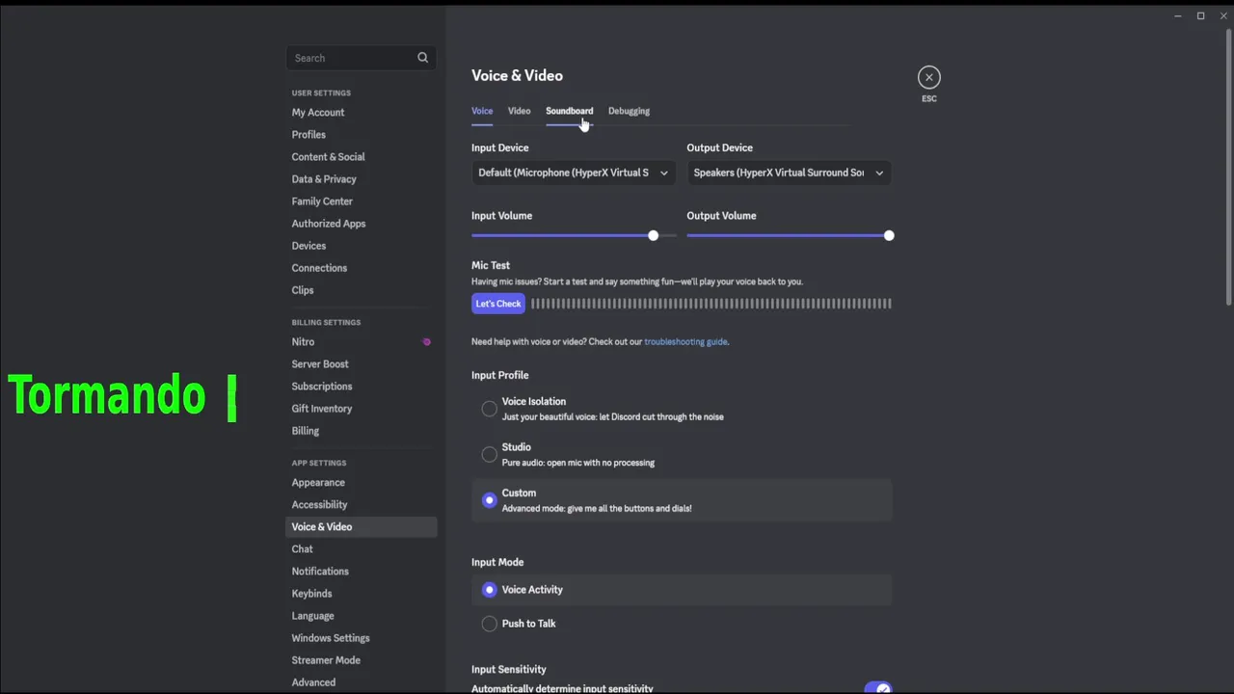Open Connections settings
This screenshot has width=1234, height=694.
[x=319, y=268]
